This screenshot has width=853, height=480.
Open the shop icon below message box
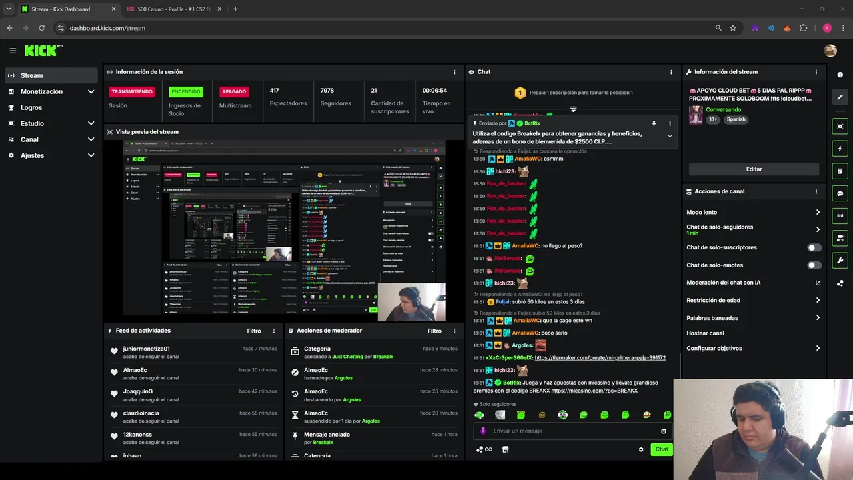[x=505, y=449]
